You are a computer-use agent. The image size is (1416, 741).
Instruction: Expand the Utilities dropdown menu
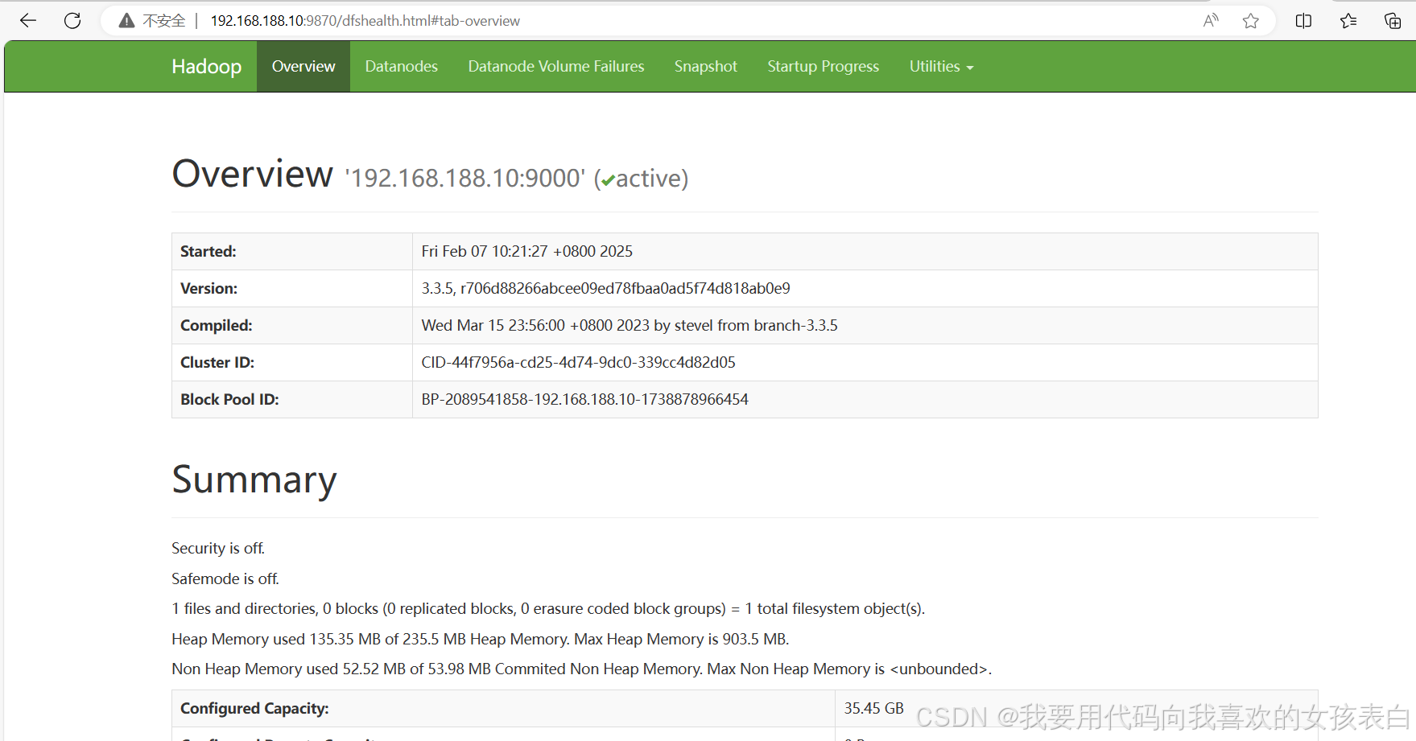(x=941, y=67)
